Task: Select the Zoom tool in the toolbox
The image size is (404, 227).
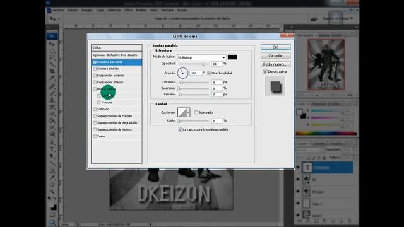Action: 52,191
